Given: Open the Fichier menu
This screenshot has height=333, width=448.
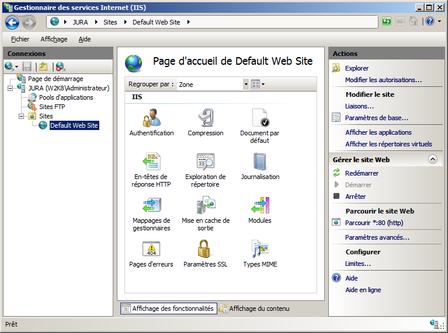Looking at the screenshot, I should pyautogui.click(x=20, y=39).
